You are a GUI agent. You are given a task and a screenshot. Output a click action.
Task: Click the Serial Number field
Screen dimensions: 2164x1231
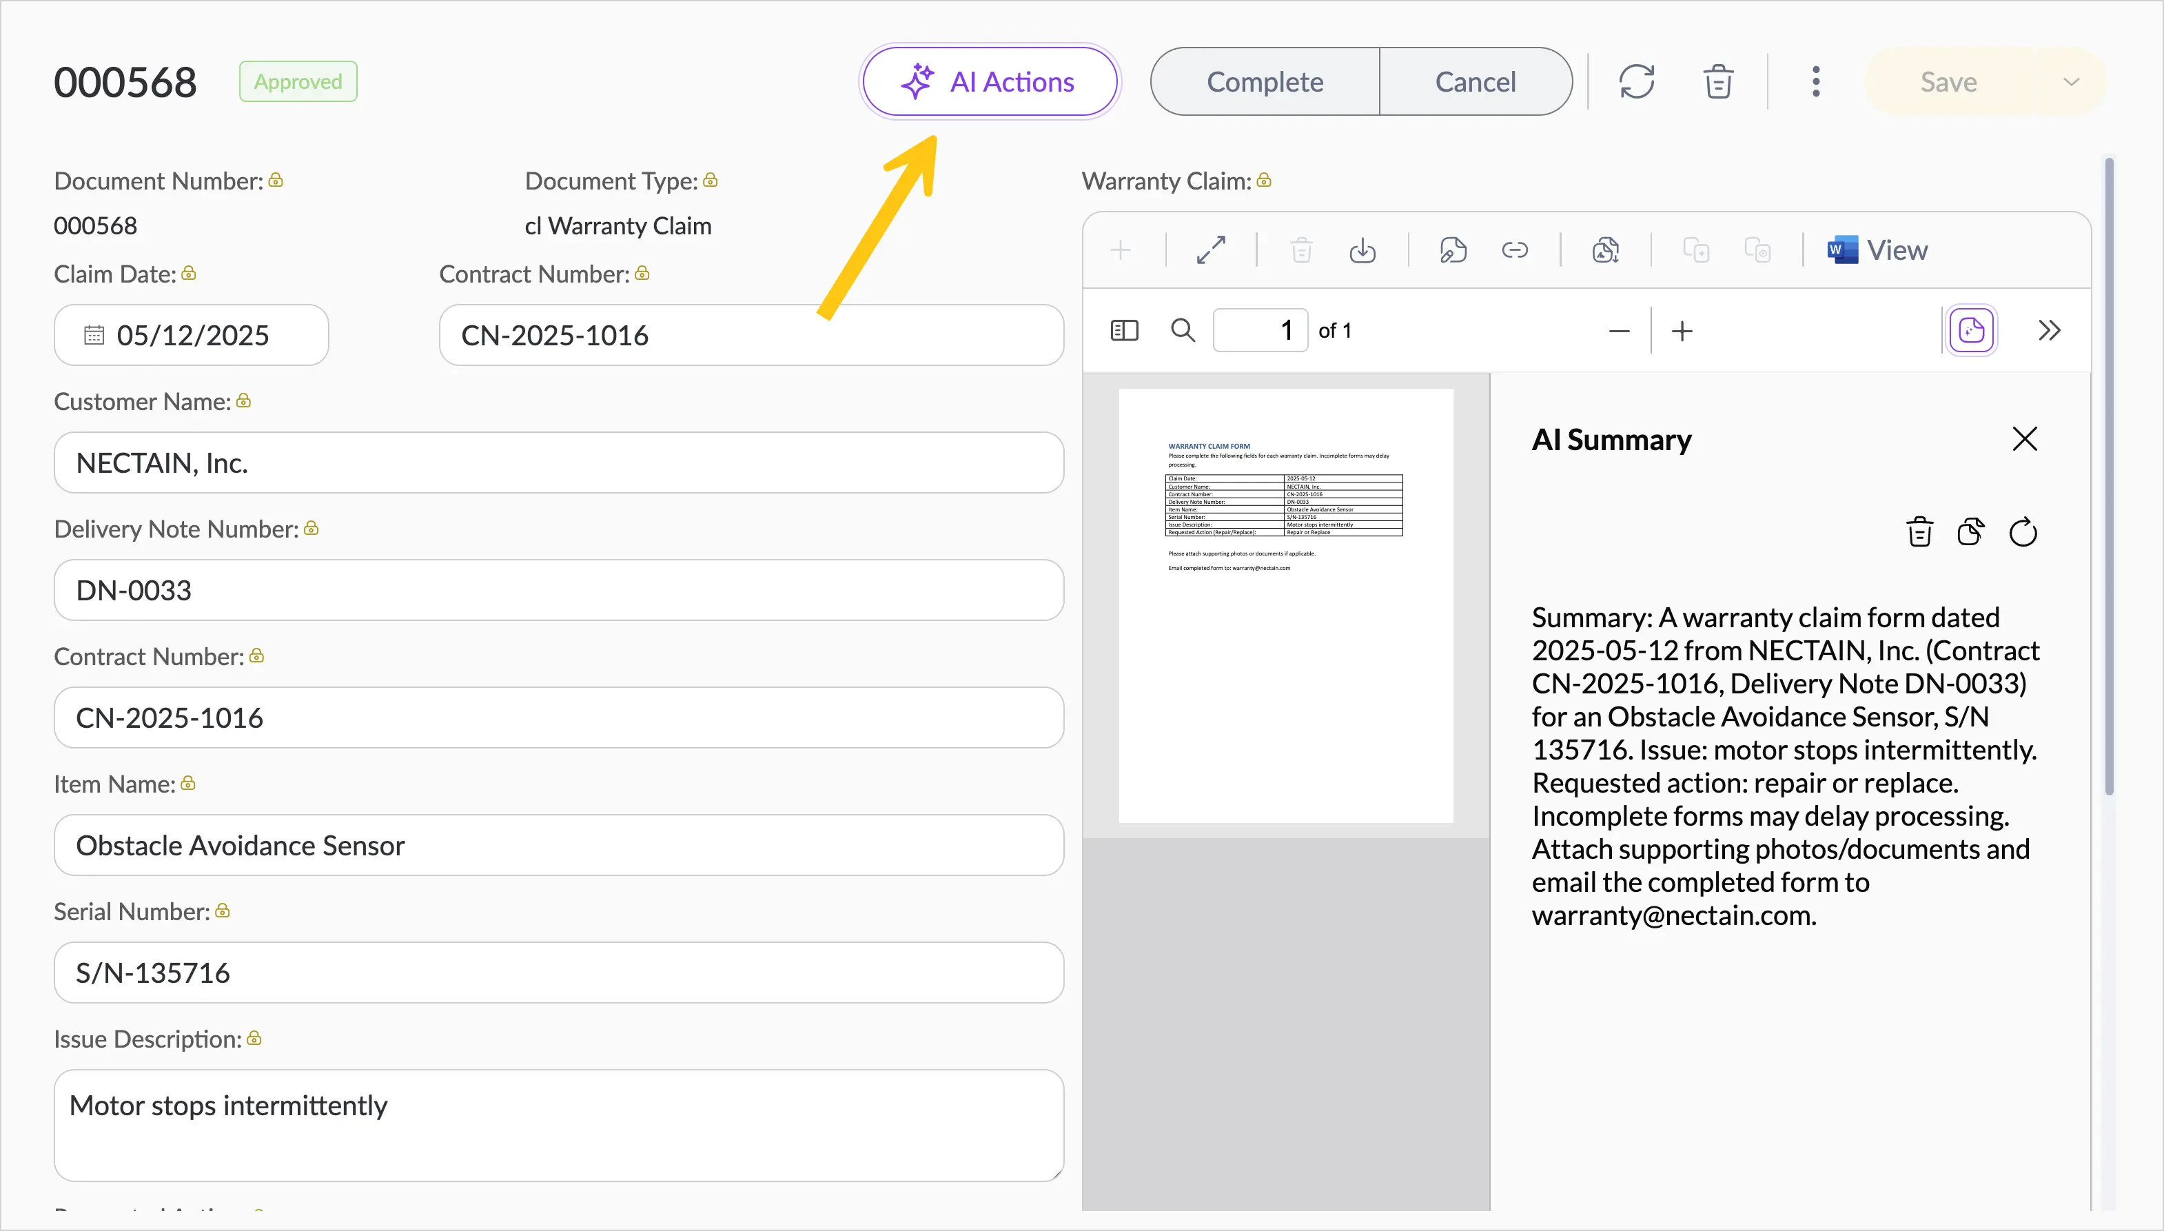pos(559,973)
